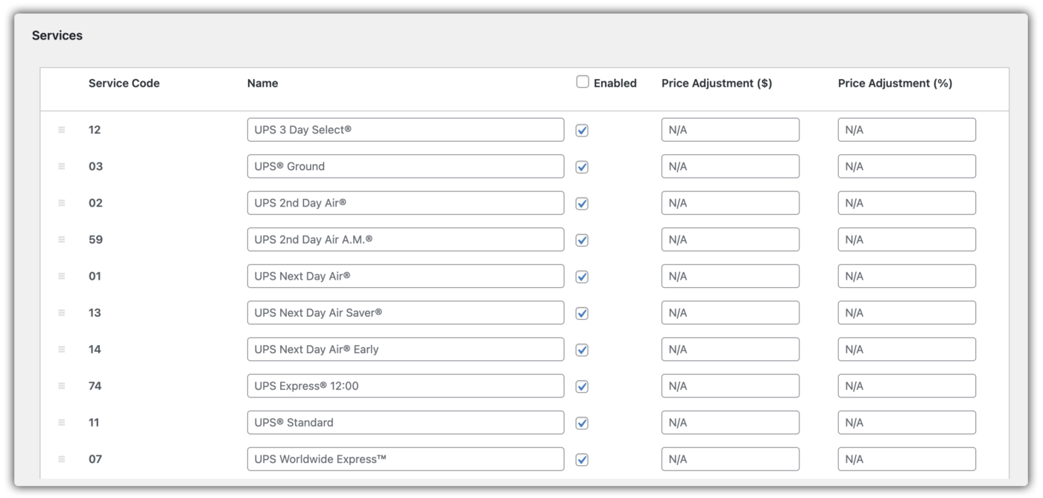Click the drag handle for service code 12

coord(62,130)
